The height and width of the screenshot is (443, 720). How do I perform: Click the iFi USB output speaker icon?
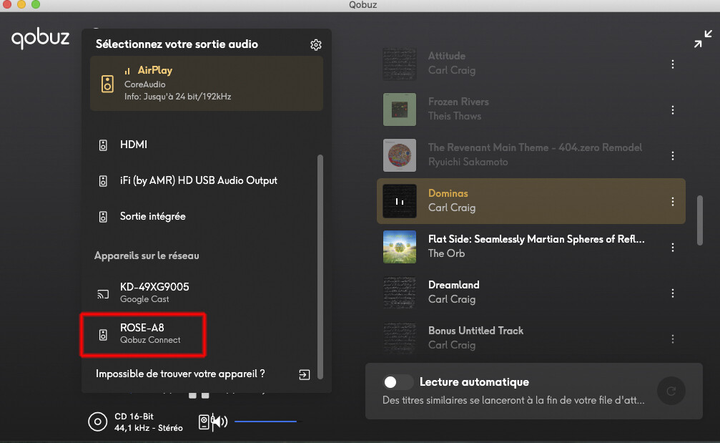[103, 181]
